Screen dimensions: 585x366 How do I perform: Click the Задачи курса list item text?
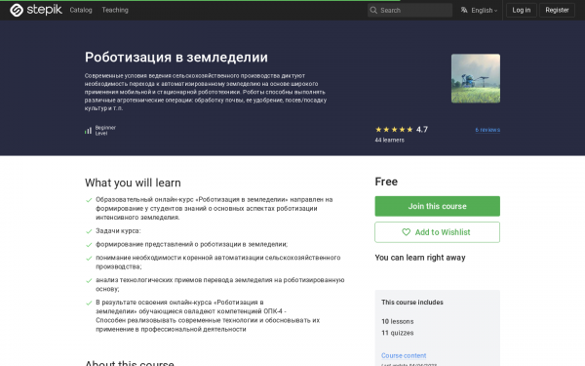click(118, 230)
